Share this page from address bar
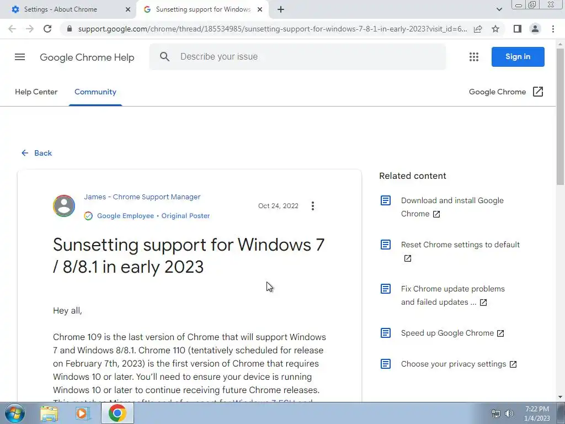The image size is (565, 424). pos(478,29)
